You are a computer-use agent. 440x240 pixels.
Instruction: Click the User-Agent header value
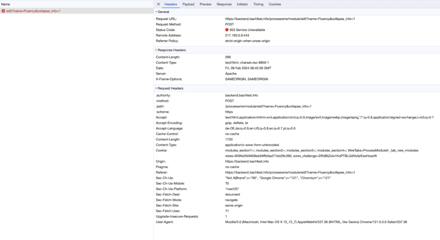tap(316, 222)
